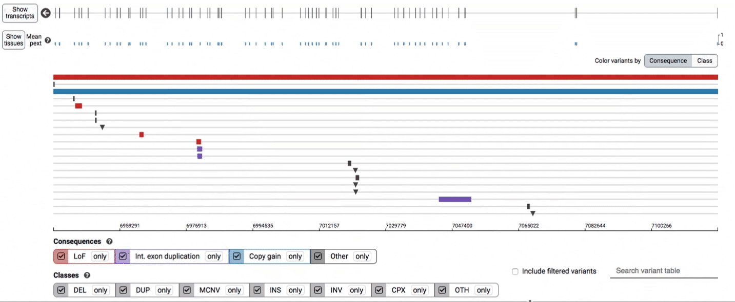Toggle the Copy gain consequence checkbox
735x302 pixels.
tap(236, 256)
